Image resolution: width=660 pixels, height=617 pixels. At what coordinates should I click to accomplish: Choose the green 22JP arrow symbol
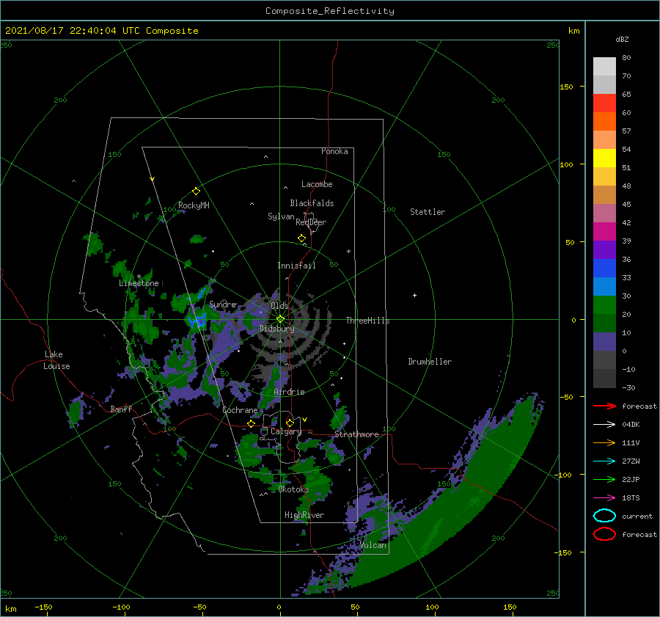pyautogui.click(x=604, y=479)
